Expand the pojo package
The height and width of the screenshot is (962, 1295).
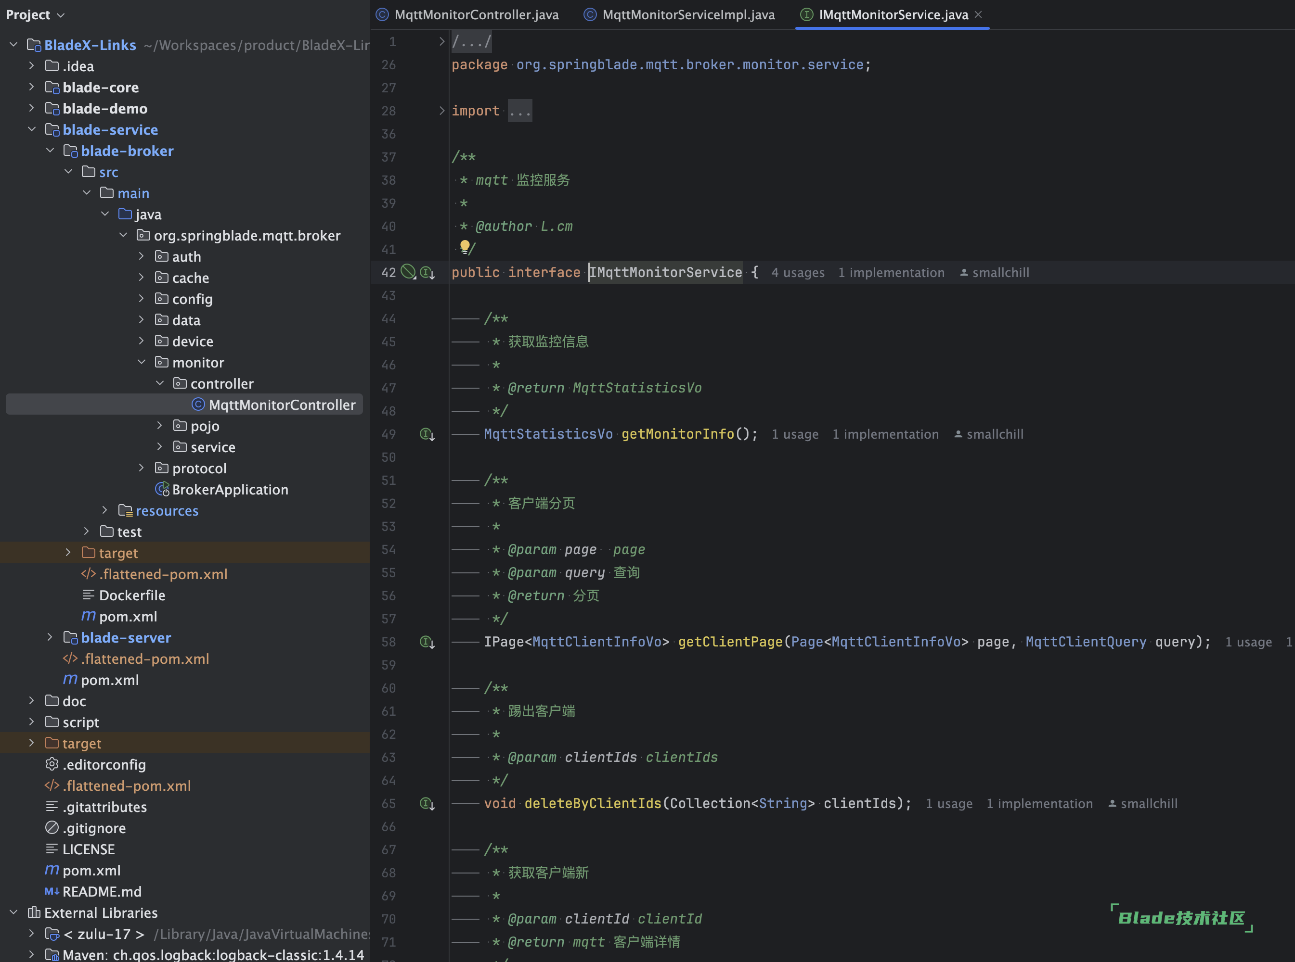[159, 426]
